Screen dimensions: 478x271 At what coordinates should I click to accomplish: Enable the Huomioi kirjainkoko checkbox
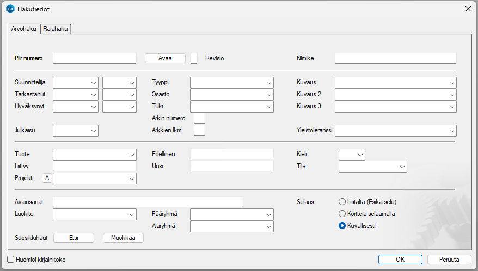tap(11, 260)
